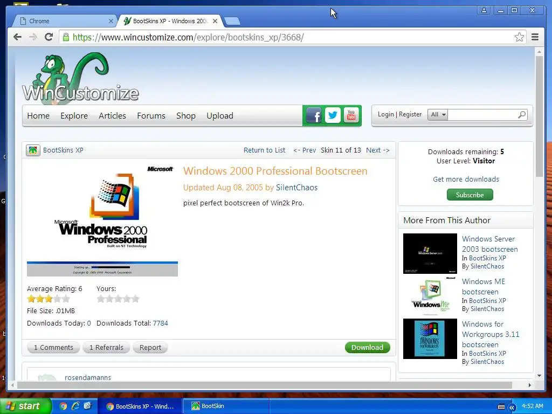The height and width of the screenshot is (414, 552).
Task: Click Return to List link
Action: click(264, 150)
